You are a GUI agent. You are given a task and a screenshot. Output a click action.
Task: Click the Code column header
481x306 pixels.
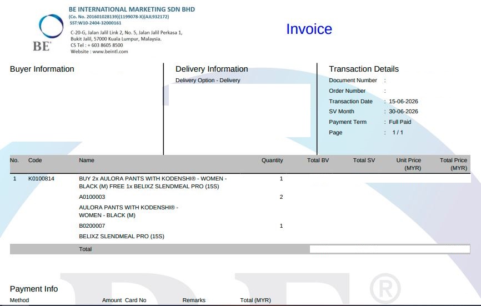click(x=35, y=160)
